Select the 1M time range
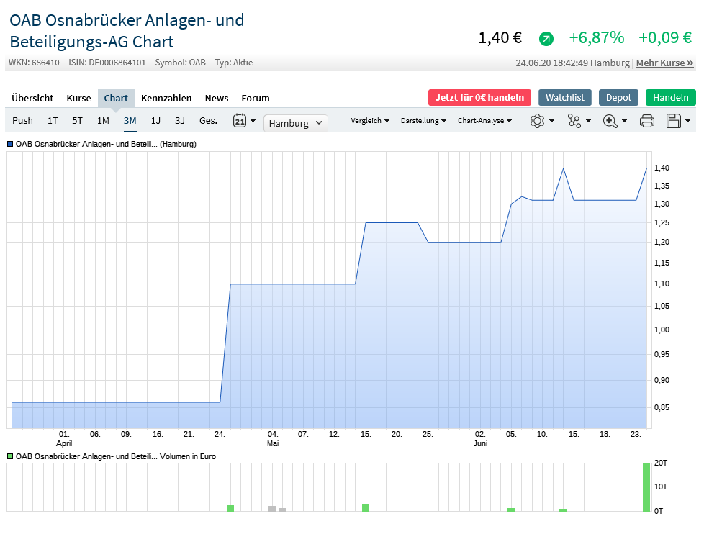704x534 pixels. [x=103, y=121]
